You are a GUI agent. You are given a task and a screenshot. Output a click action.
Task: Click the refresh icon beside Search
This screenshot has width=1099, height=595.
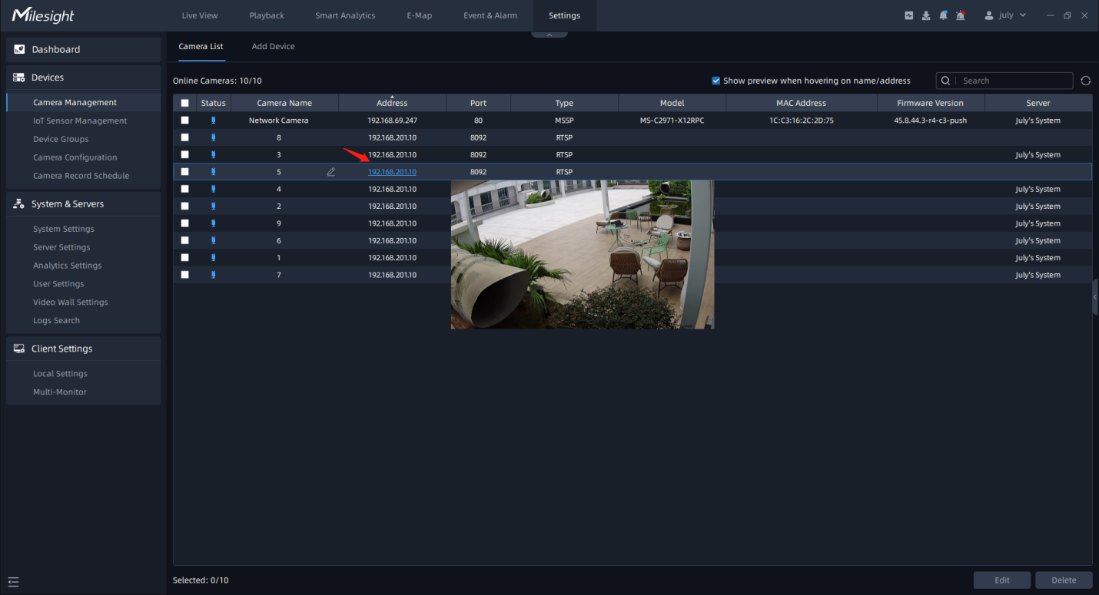[1085, 81]
